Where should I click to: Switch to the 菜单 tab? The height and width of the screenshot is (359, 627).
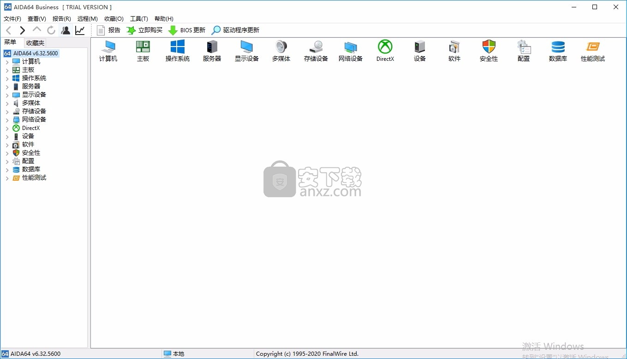tap(10, 42)
